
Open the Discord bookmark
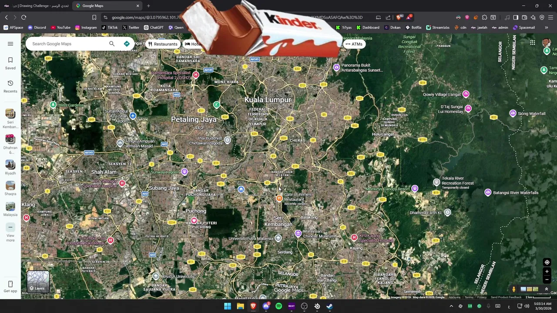[x=37, y=27]
